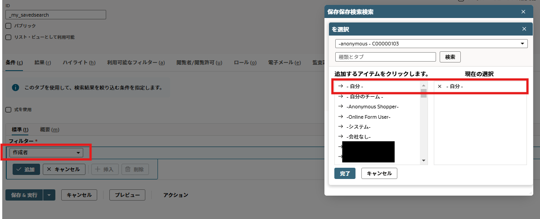Open the アクション menu
The width and height of the screenshot is (540, 219).
coord(175,195)
